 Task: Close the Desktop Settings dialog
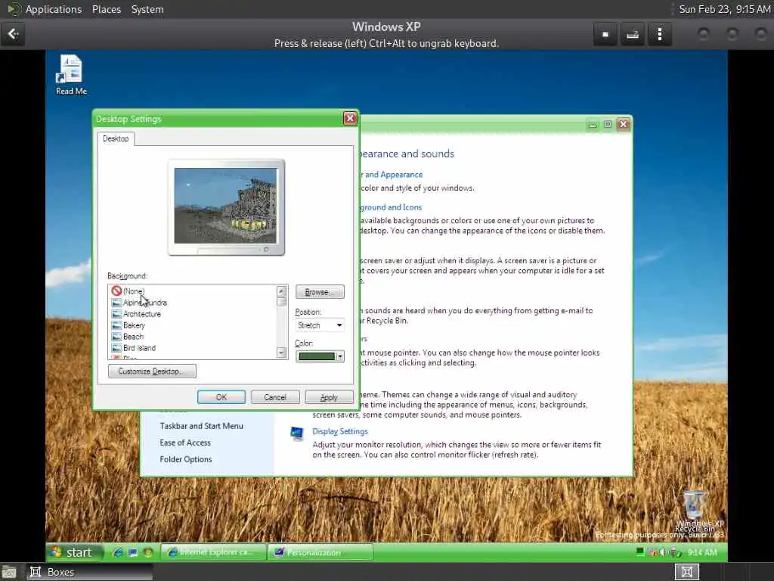(x=350, y=118)
